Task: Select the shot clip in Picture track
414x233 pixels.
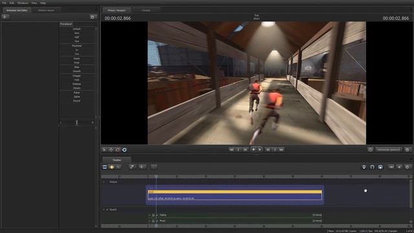Action: point(235,195)
